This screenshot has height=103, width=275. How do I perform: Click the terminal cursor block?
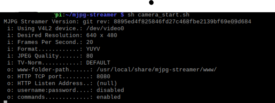coord(5,102)
